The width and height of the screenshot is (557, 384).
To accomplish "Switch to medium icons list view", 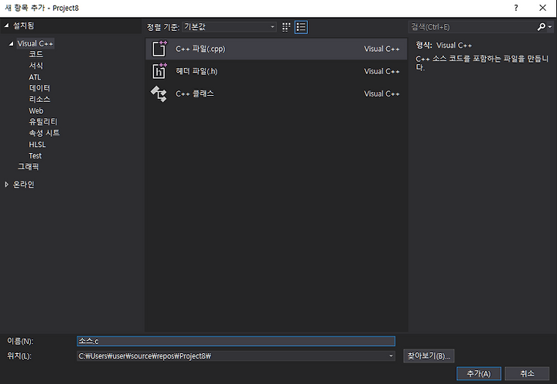I will pyautogui.click(x=301, y=27).
